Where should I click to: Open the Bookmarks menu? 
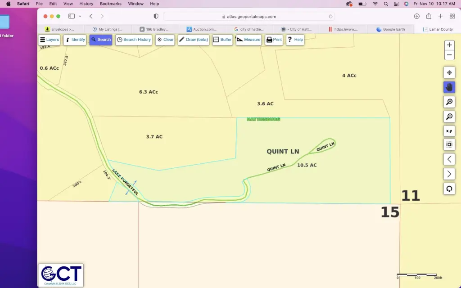110,4
